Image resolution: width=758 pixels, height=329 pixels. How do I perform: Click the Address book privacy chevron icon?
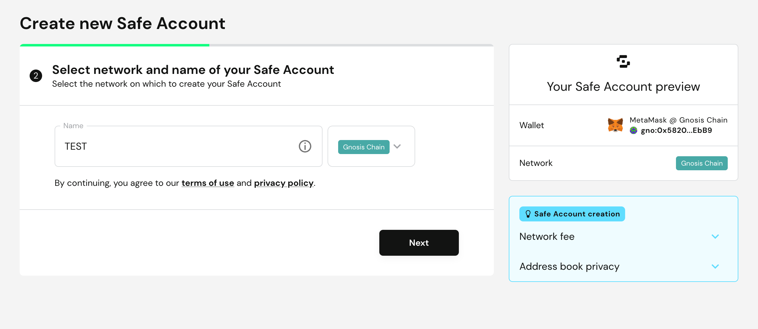(715, 266)
